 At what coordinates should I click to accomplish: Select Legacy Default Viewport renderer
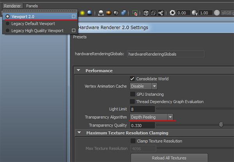click(x=7, y=24)
